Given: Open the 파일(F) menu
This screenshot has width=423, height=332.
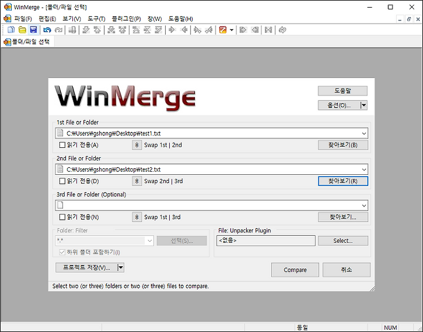Looking at the screenshot, I should (23, 19).
